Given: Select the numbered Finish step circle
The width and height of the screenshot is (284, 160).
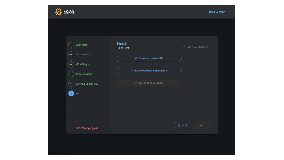Looking at the screenshot, I should pyautogui.click(x=71, y=93).
